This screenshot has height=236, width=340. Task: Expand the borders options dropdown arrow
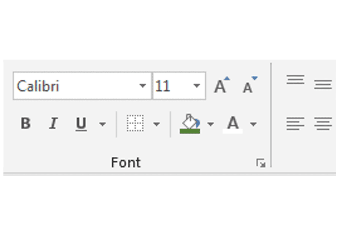156,124
